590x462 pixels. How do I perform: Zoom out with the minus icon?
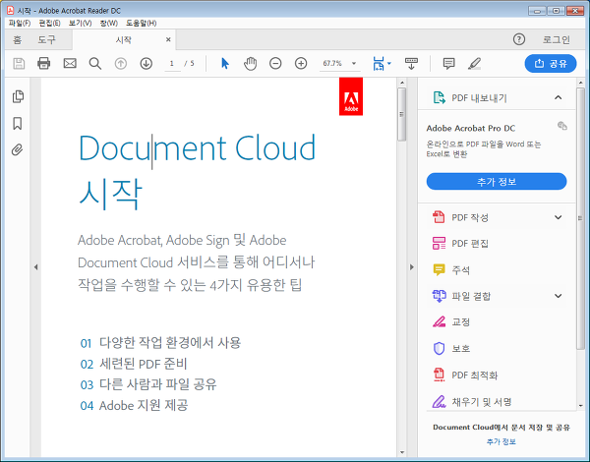pos(275,63)
